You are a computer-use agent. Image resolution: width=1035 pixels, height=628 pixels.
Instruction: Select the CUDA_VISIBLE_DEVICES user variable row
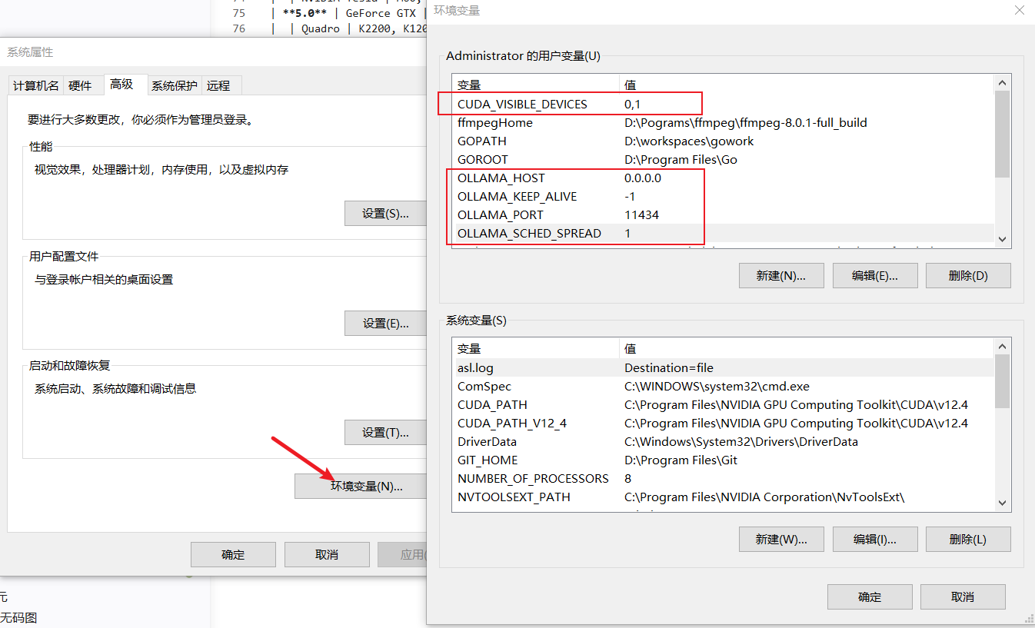[522, 104]
